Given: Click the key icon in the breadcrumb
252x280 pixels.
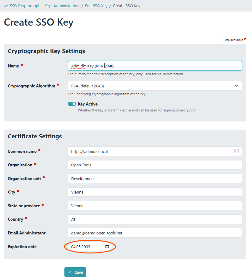Looking at the screenshot, I should pos(6,6).
